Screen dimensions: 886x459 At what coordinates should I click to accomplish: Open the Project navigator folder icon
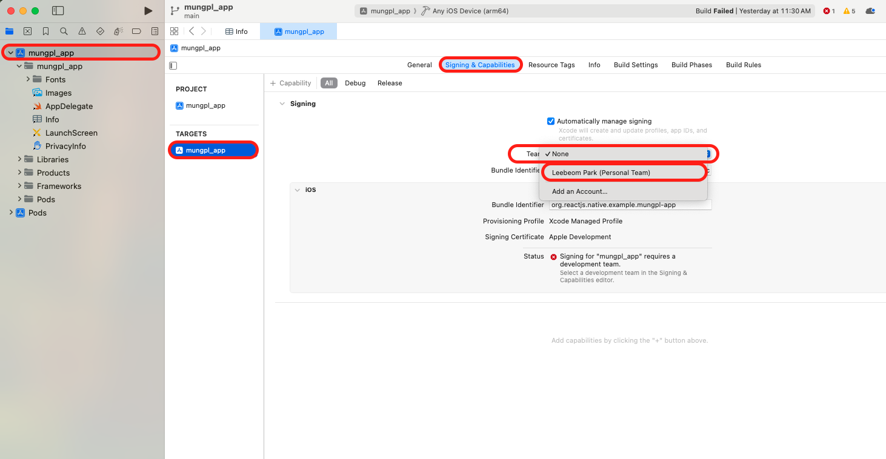[9, 31]
